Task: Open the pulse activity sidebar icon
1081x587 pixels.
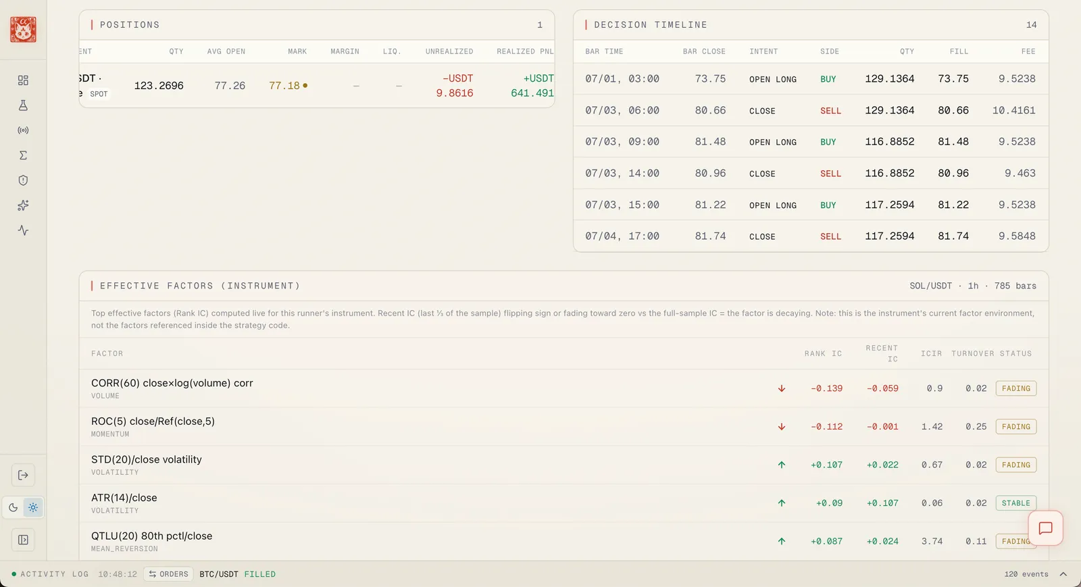Action: [23, 230]
